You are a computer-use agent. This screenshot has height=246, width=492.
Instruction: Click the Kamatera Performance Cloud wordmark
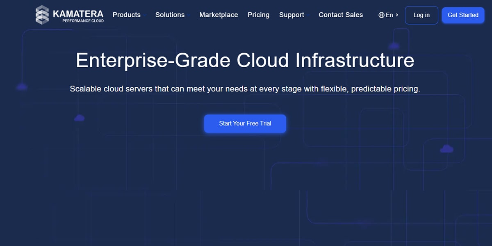[x=78, y=16]
